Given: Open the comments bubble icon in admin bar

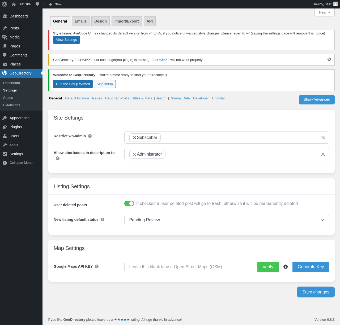Looking at the screenshot, I should click(37, 4).
